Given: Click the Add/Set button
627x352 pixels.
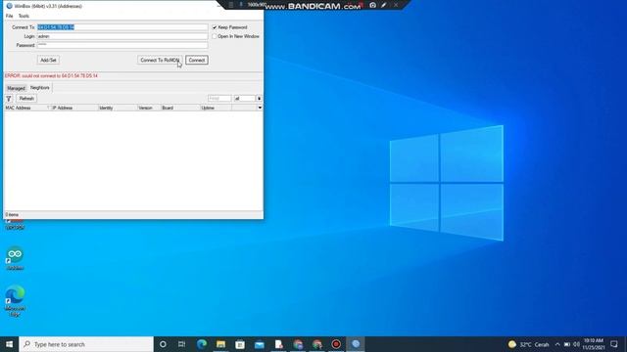Looking at the screenshot, I should [x=48, y=60].
